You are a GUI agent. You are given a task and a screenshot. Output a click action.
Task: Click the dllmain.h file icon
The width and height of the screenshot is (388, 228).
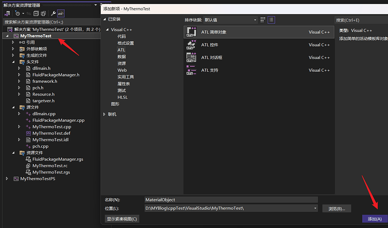click(28, 69)
